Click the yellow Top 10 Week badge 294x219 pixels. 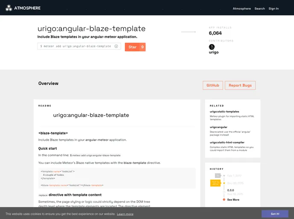pyautogui.click(x=215, y=183)
